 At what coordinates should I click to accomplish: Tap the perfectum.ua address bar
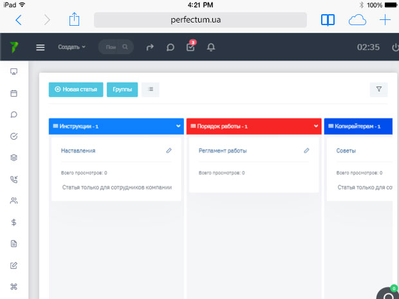point(200,20)
